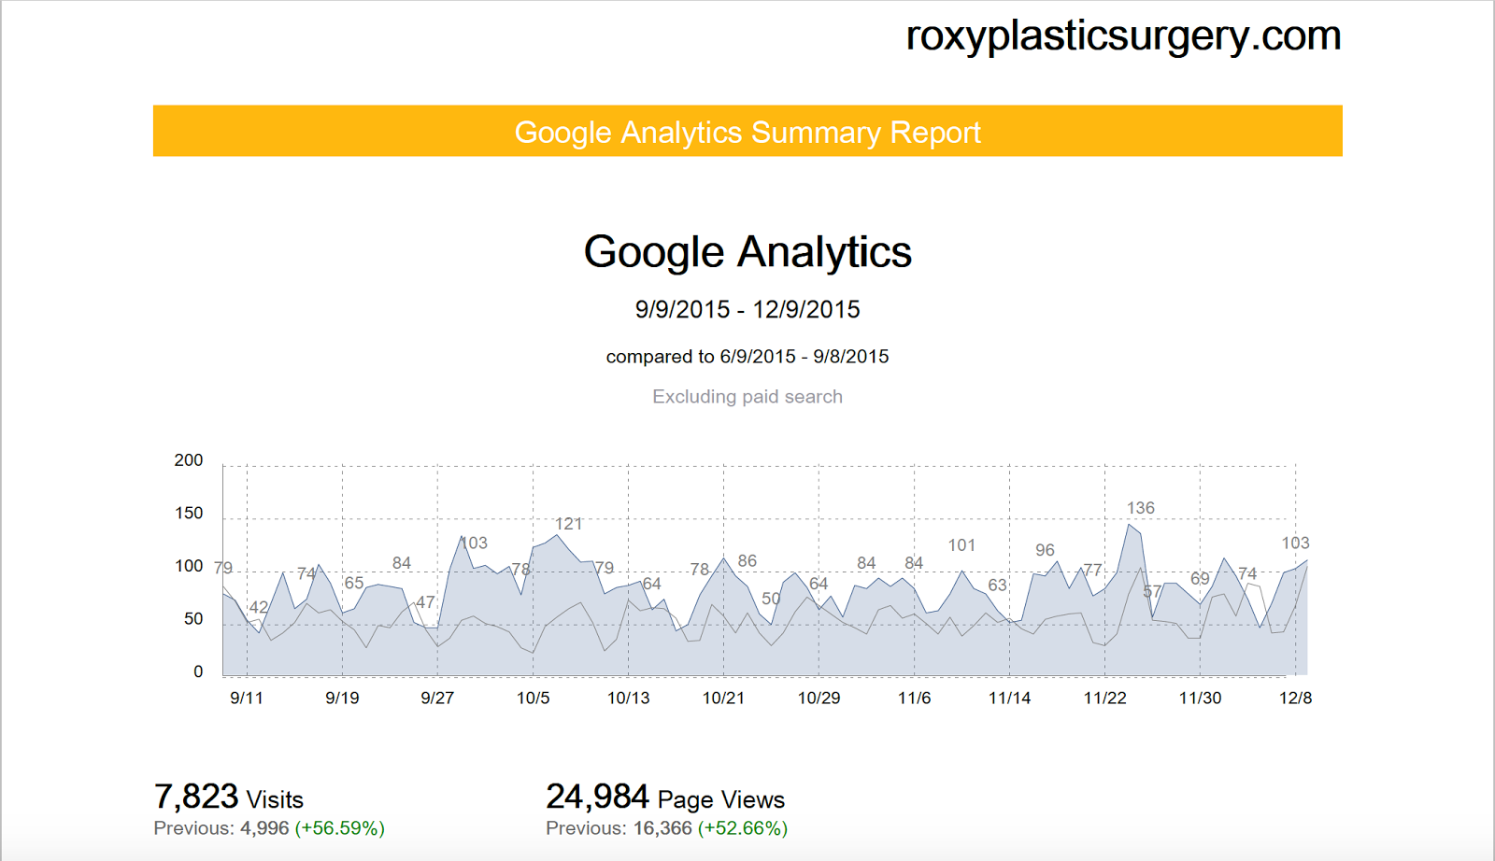This screenshot has height=861, width=1495.
Task: Click the 11/6 x-axis date label
Action: coord(915,698)
